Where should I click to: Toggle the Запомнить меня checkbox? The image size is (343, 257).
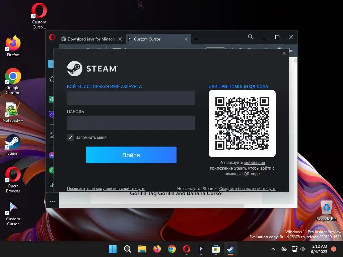(x=70, y=138)
